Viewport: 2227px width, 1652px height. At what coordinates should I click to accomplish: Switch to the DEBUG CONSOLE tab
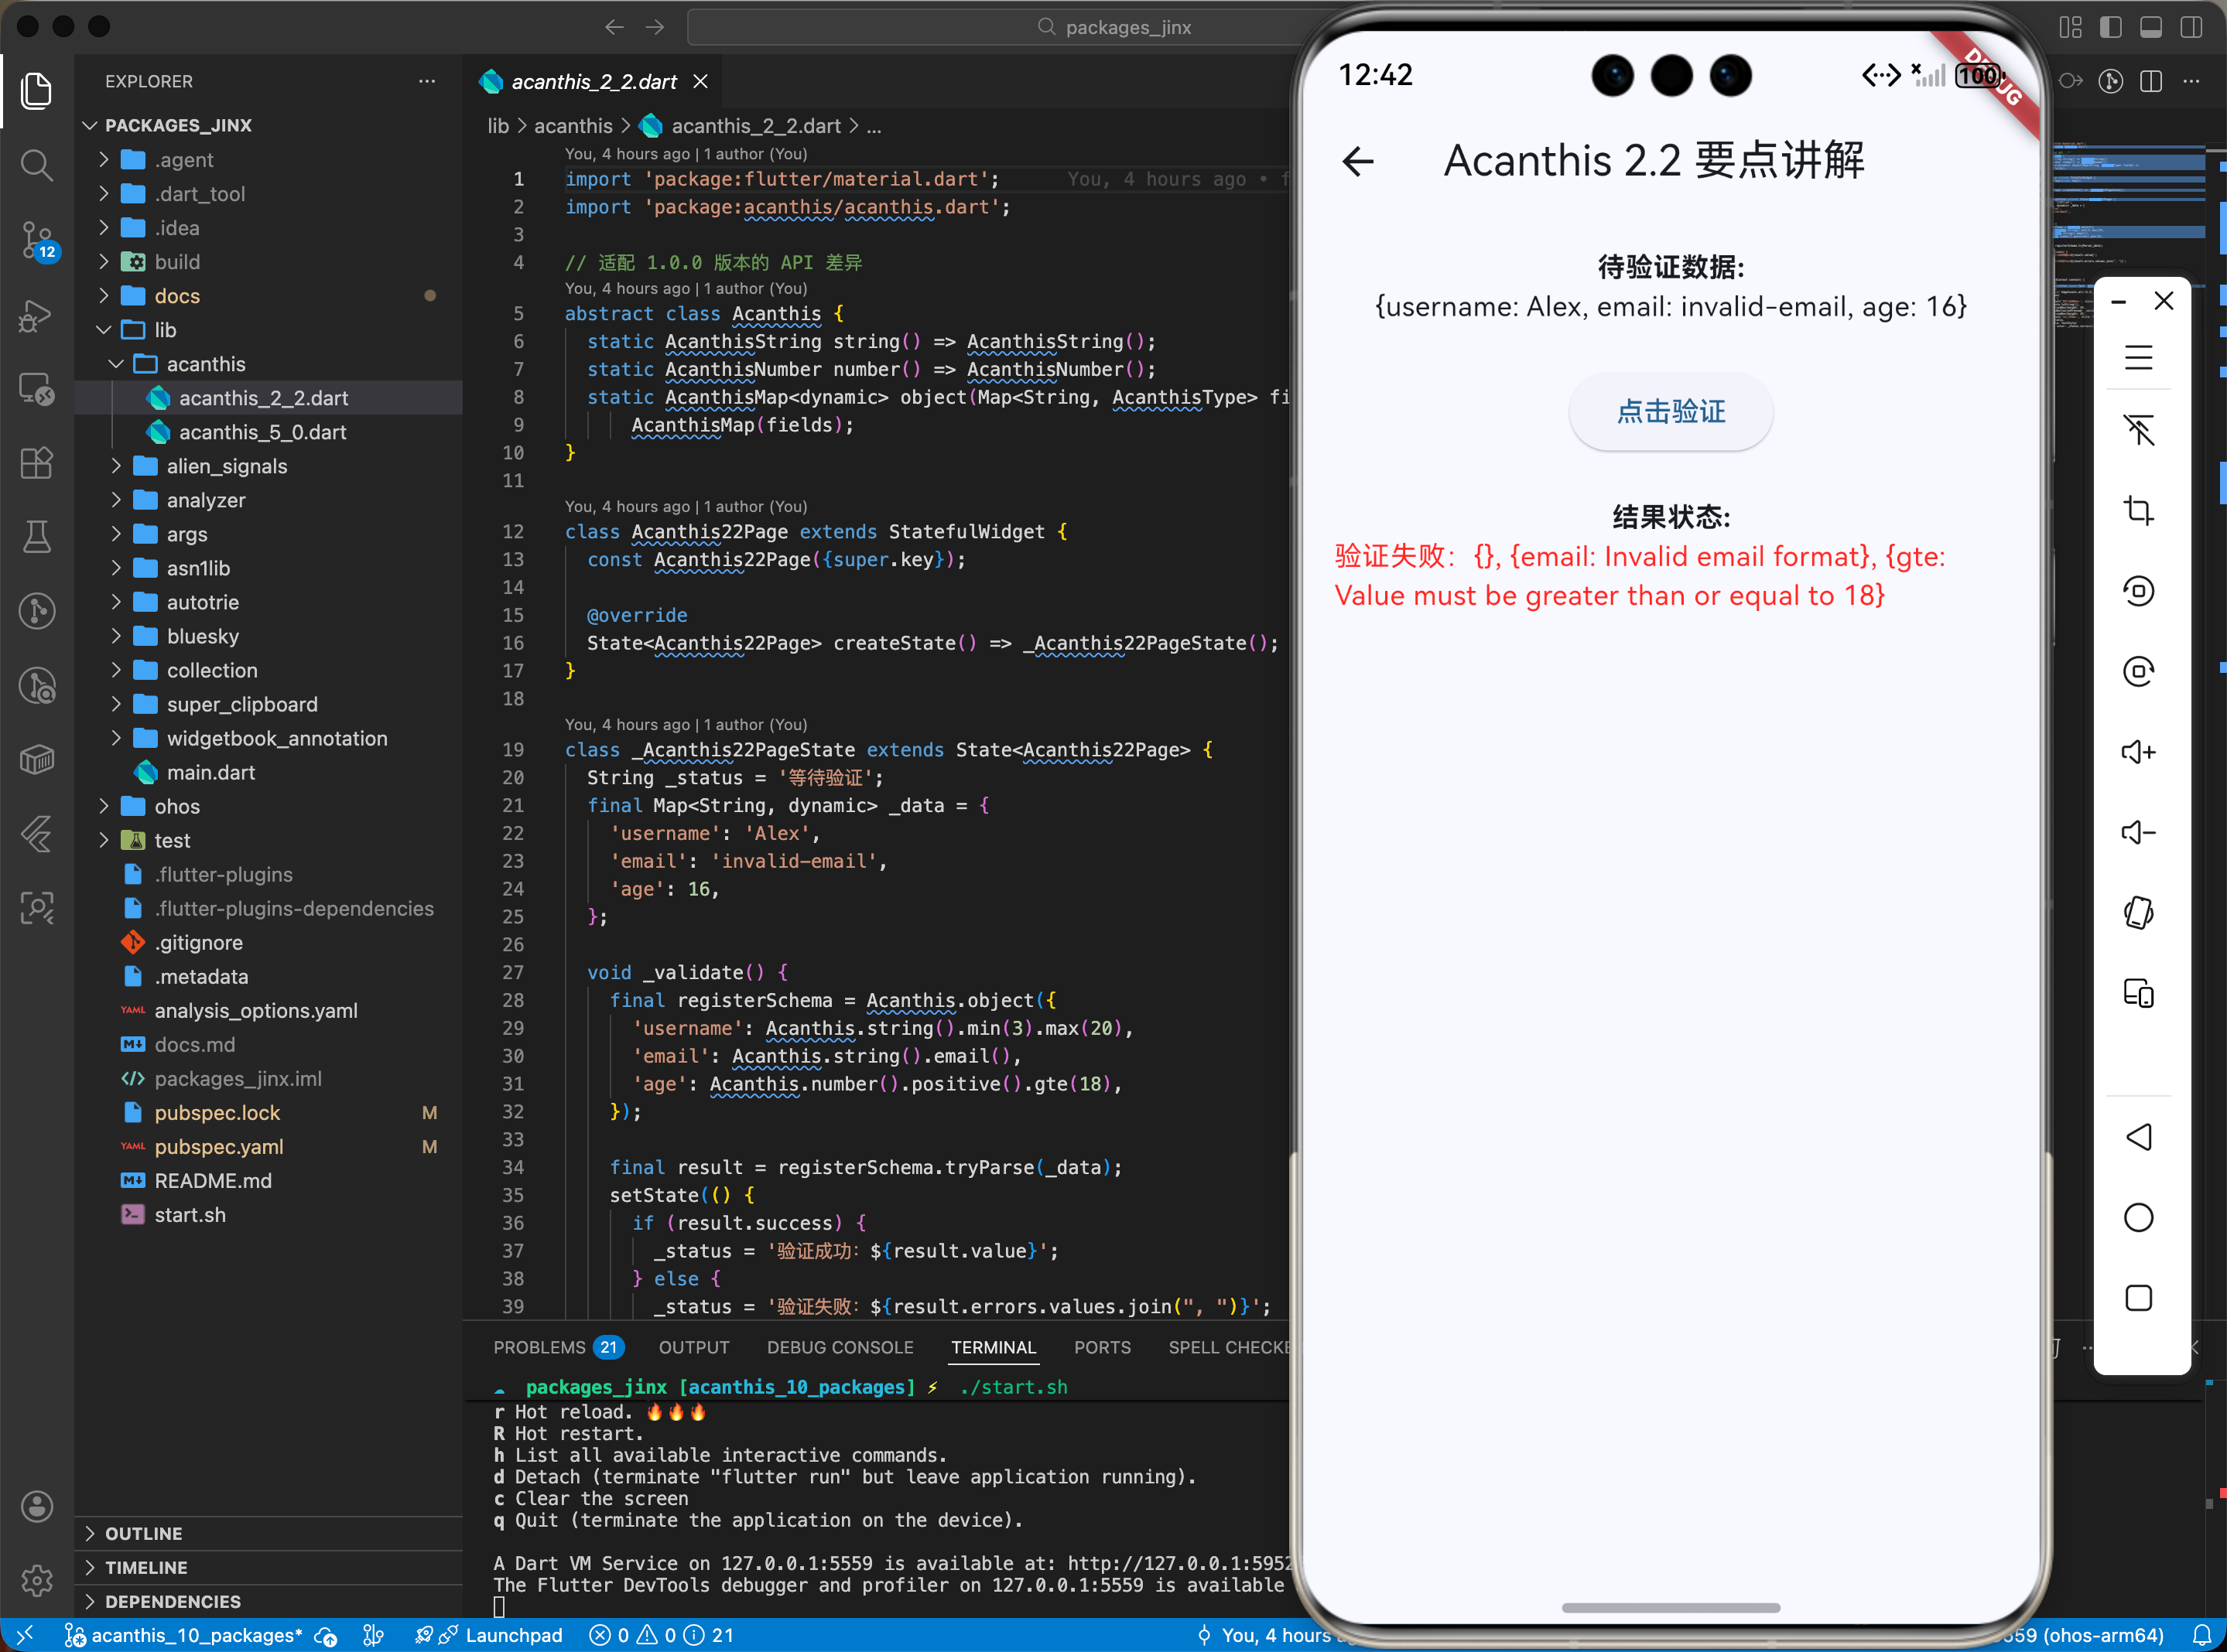click(x=840, y=1347)
